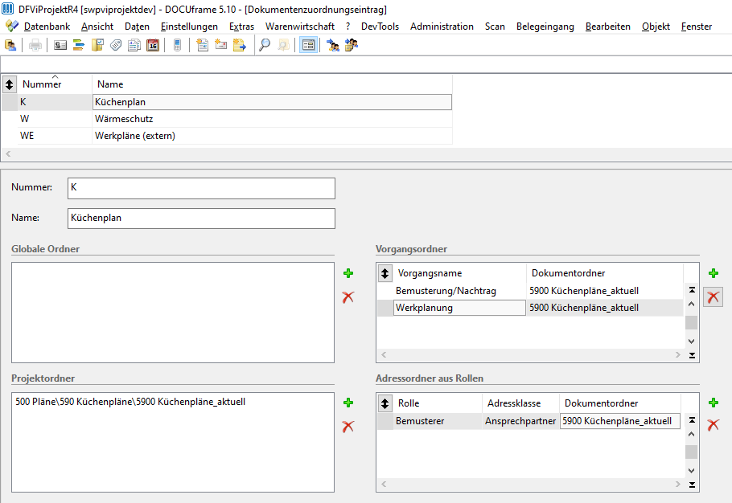Screen dimensions: 732x503
Task: Add a new Vorgangsordner row
Action: 713,273
